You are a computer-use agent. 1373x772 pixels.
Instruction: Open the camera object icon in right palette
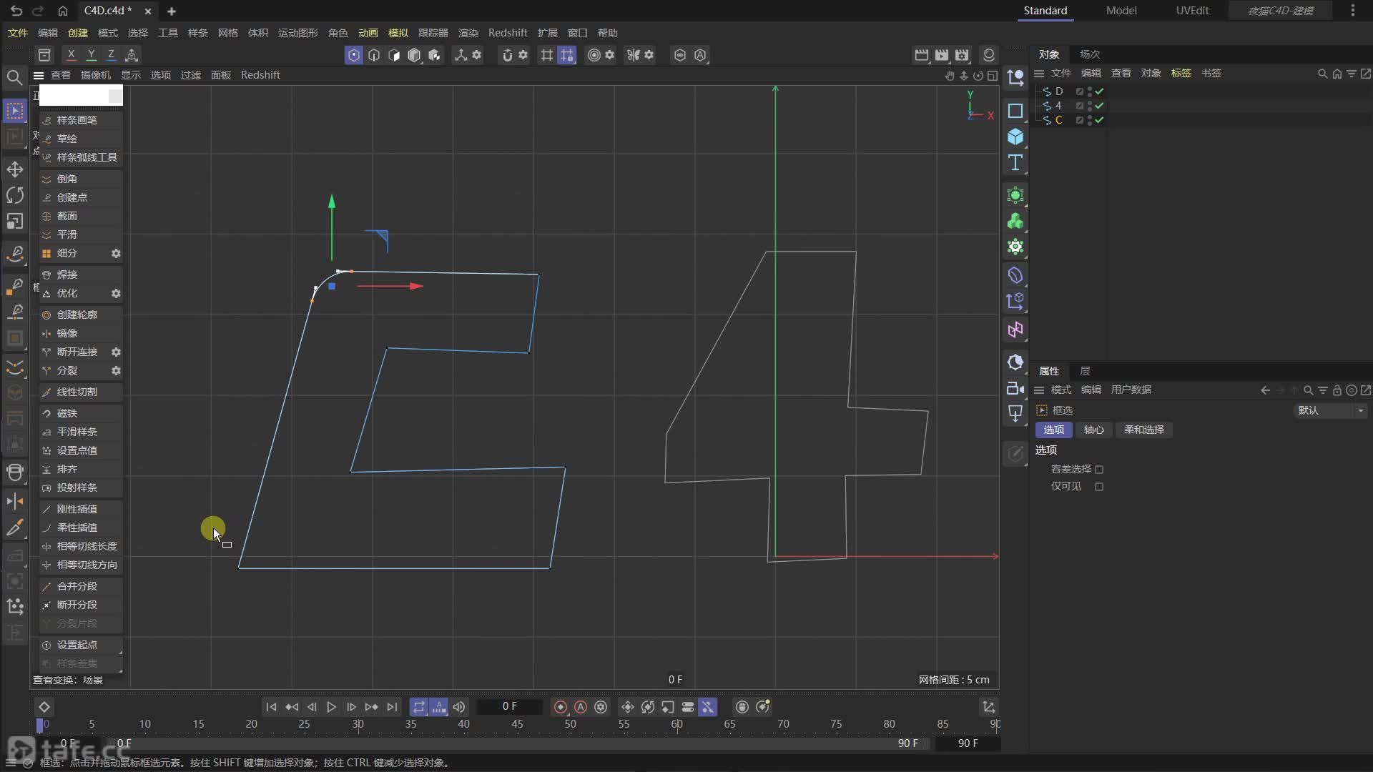[x=1015, y=388]
